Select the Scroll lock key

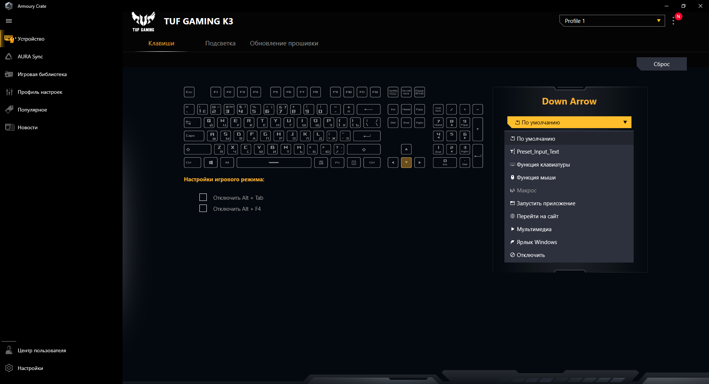[406, 92]
